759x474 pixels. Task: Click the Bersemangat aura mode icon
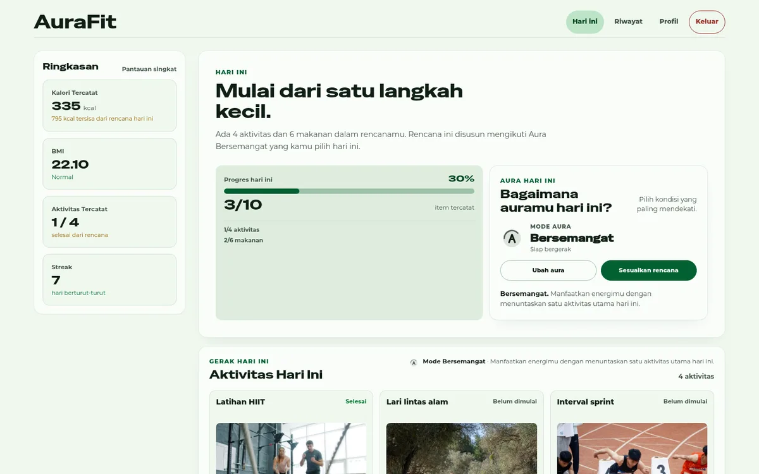(512, 238)
